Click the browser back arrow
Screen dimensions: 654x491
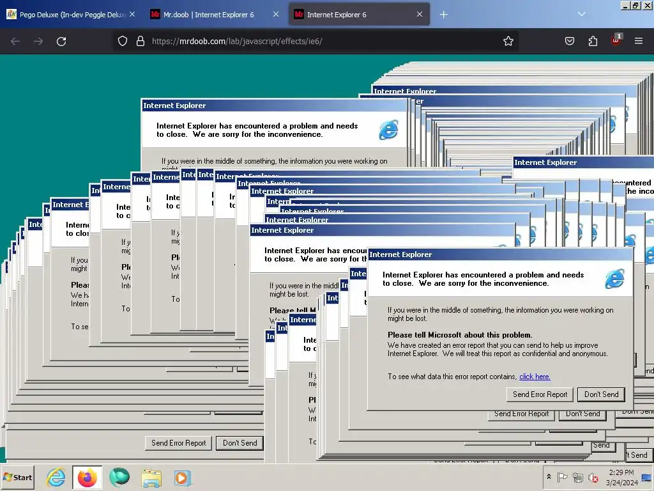pyautogui.click(x=15, y=42)
